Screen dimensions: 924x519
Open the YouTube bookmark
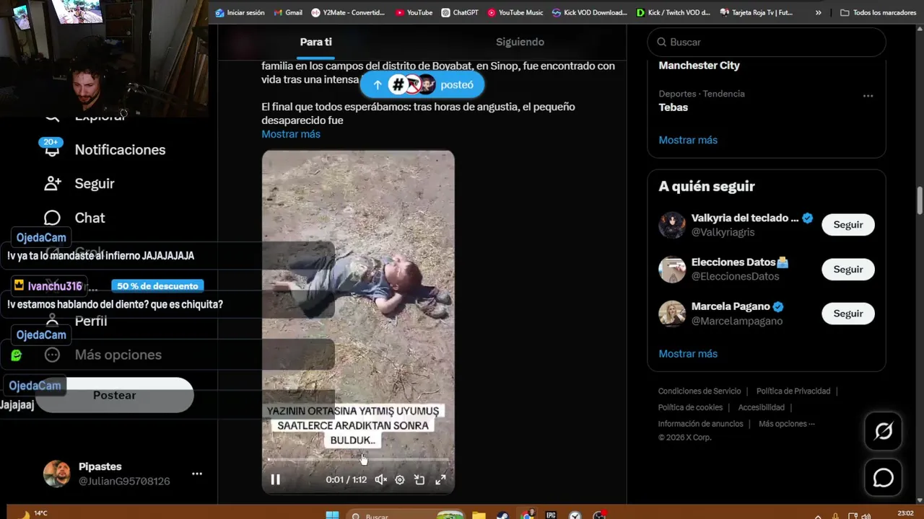[414, 12]
